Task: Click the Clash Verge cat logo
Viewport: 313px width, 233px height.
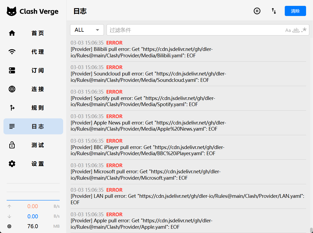Action: (11, 11)
